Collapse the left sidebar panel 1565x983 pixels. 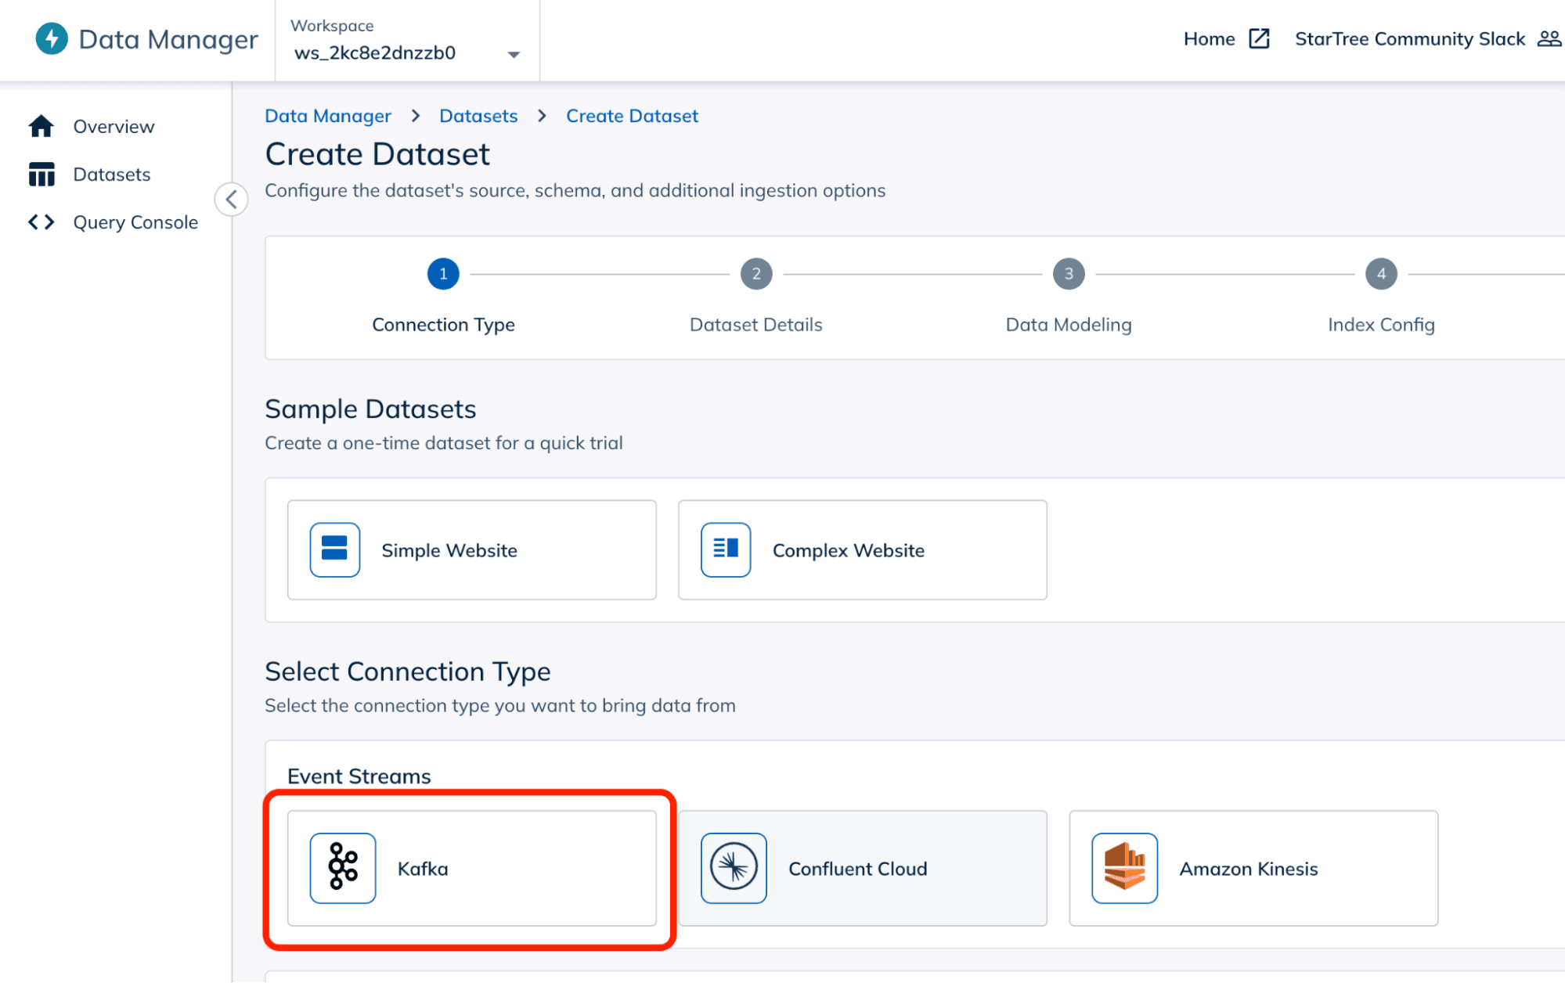pos(231,198)
